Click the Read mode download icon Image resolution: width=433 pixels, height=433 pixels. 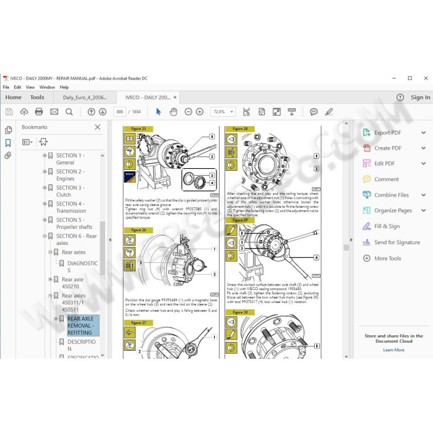291,111
